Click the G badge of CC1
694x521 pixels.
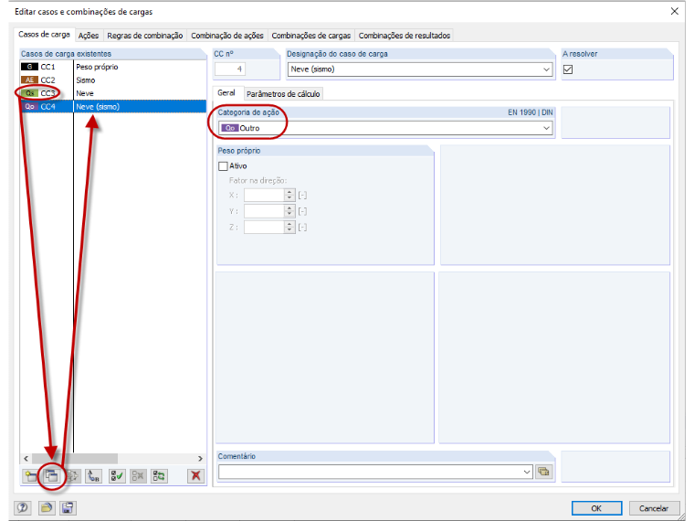coord(29,67)
